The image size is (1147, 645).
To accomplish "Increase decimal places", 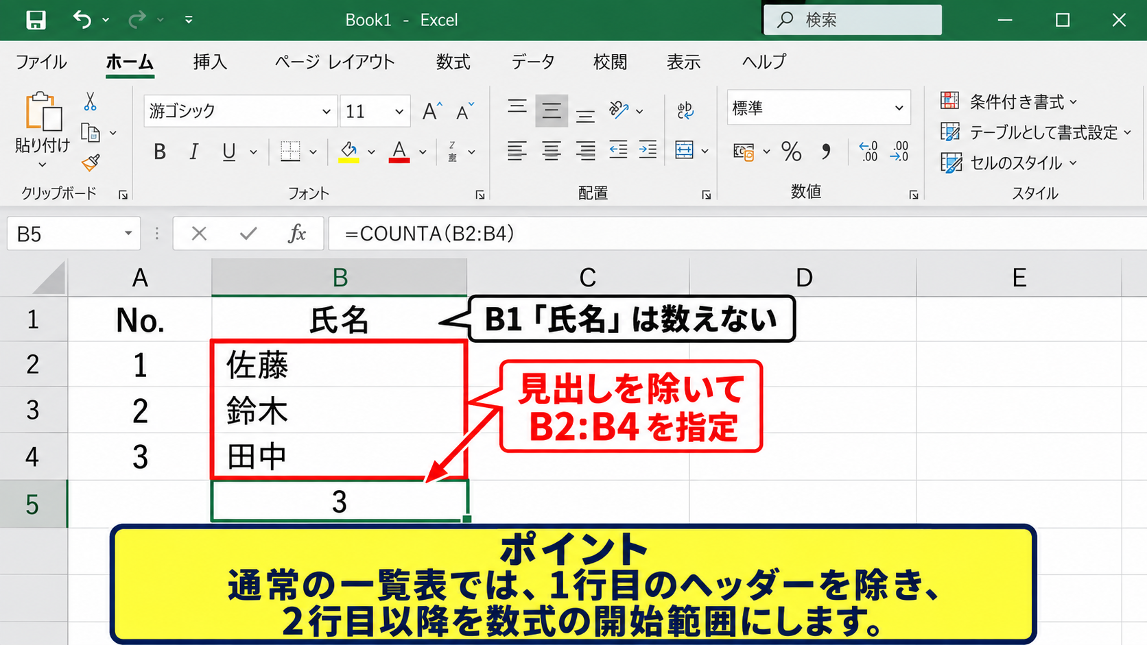I will click(868, 151).
